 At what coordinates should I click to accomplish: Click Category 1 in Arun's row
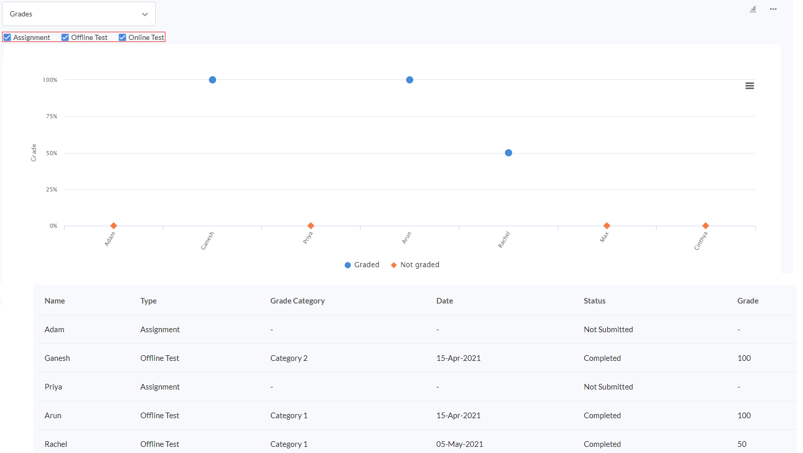[289, 416]
